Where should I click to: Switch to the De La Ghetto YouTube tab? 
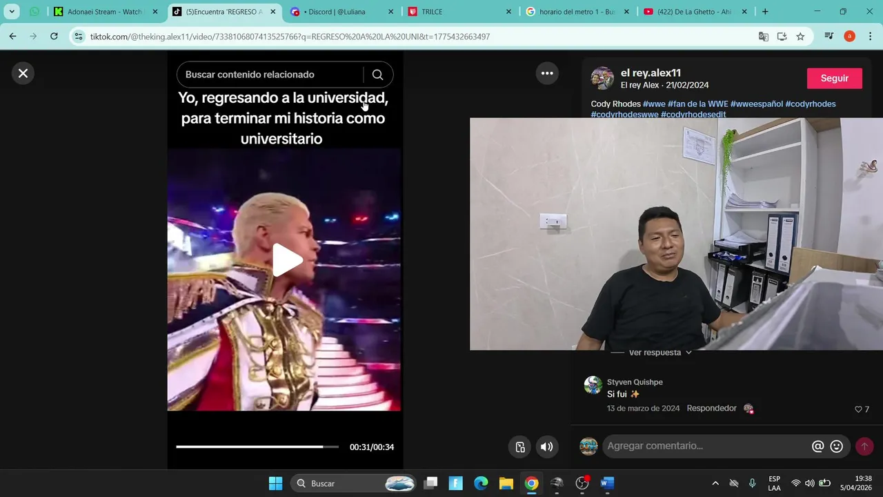(x=696, y=12)
